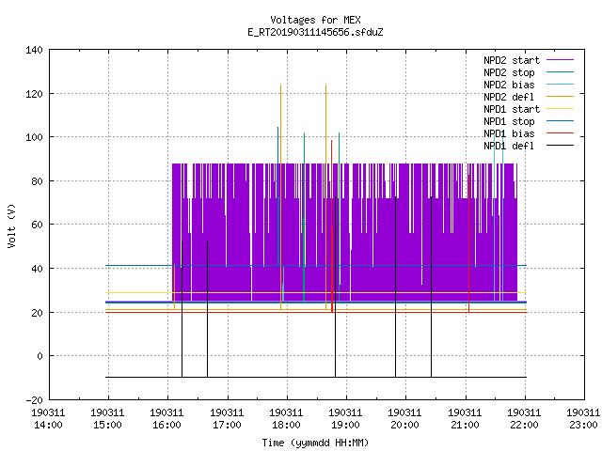The height and width of the screenshot is (451, 602).
Task: Click the 15:00 time axis label
Action: [x=107, y=425]
